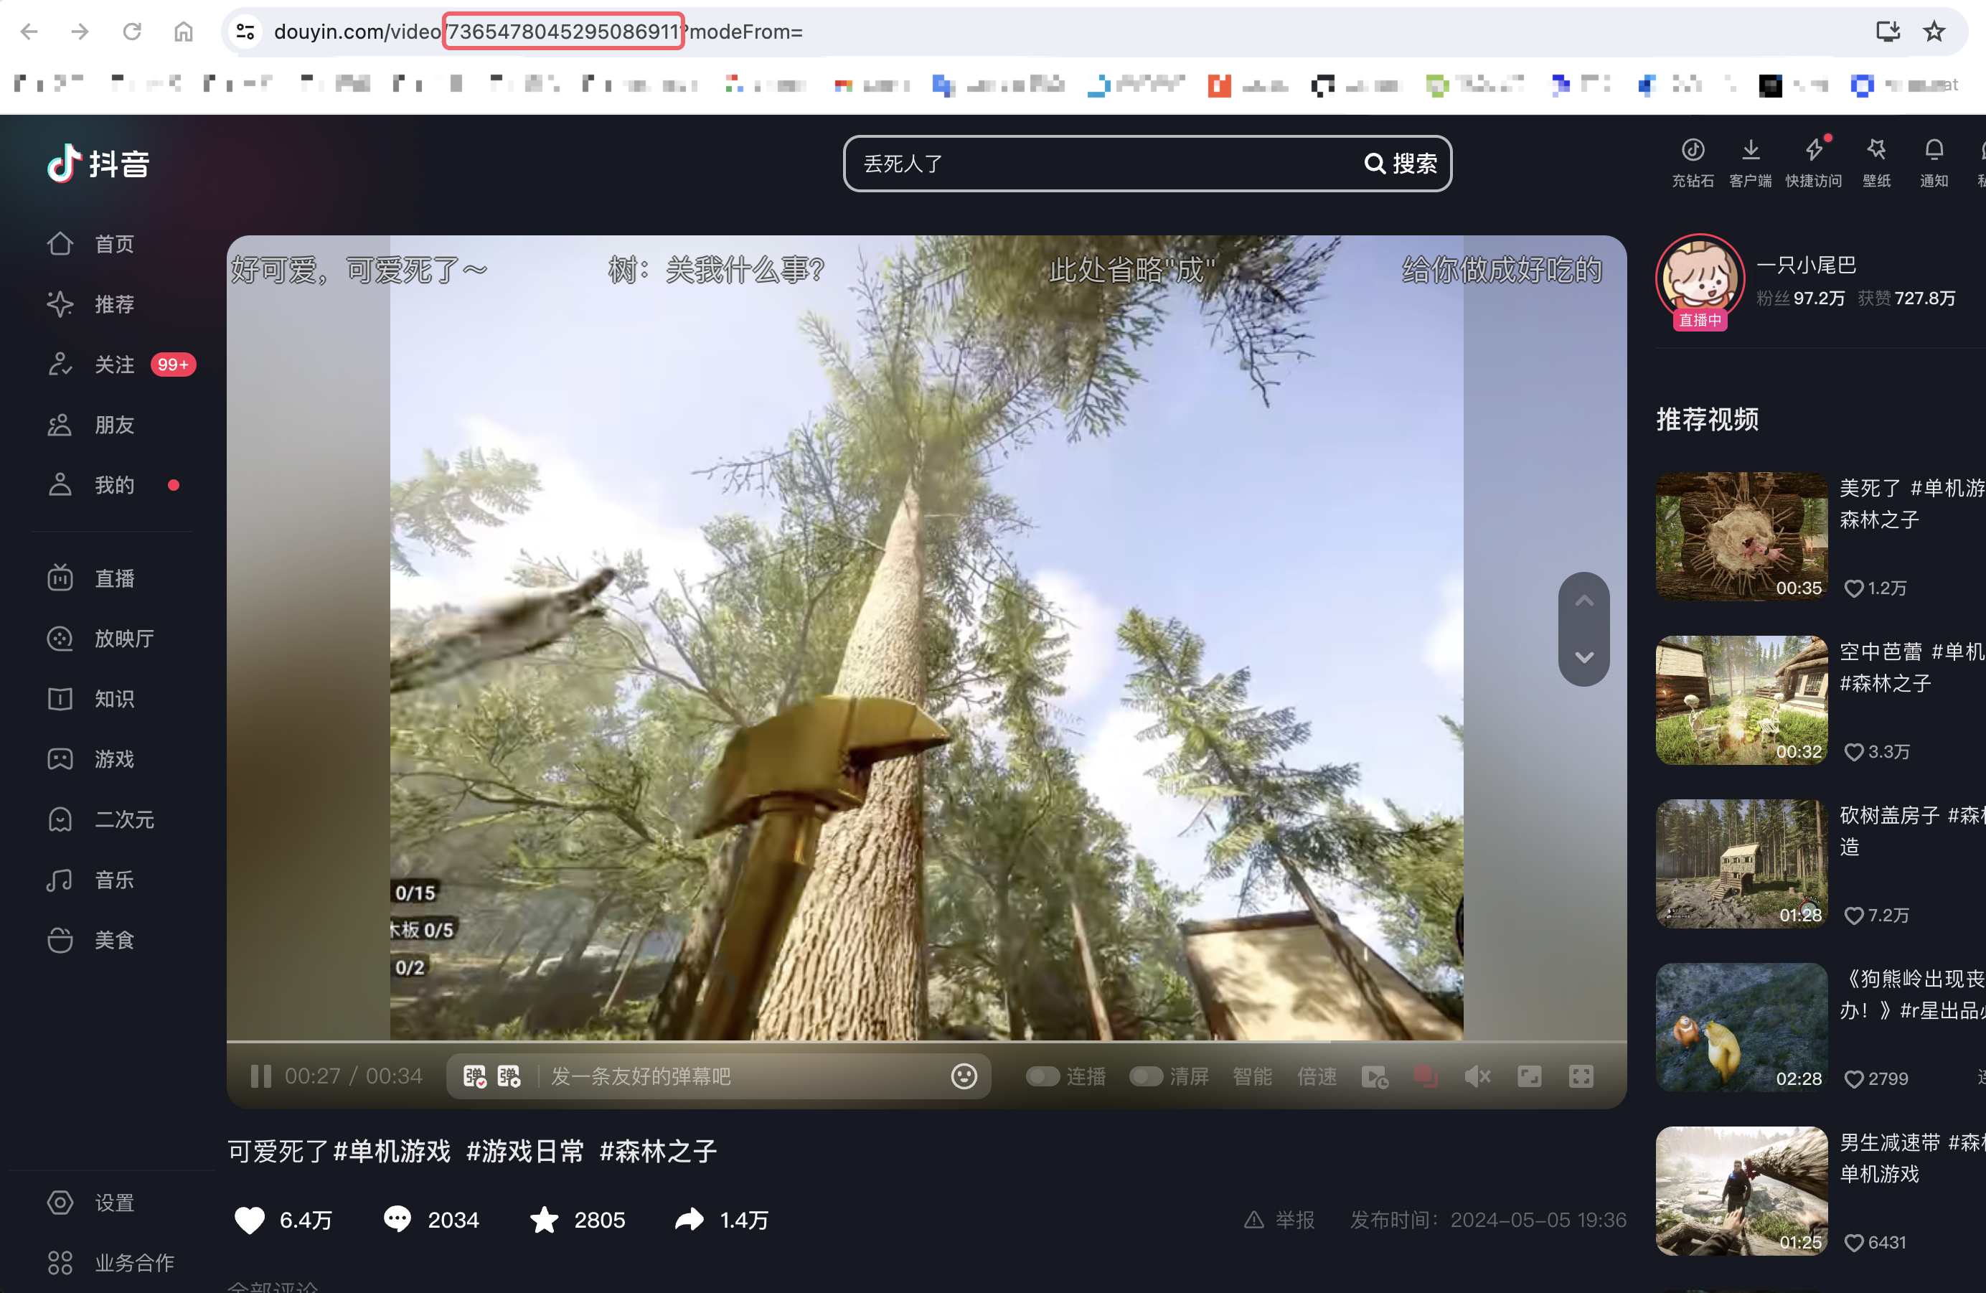Image resolution: width=1986 pixels, height=1293 pixels.
Task: Open 设置 settings
Action: tap(92, 1202)
